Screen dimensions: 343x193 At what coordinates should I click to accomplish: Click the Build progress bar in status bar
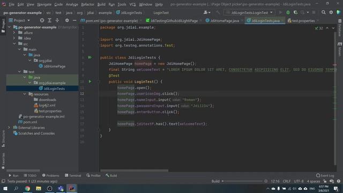[x=243, y=181]
